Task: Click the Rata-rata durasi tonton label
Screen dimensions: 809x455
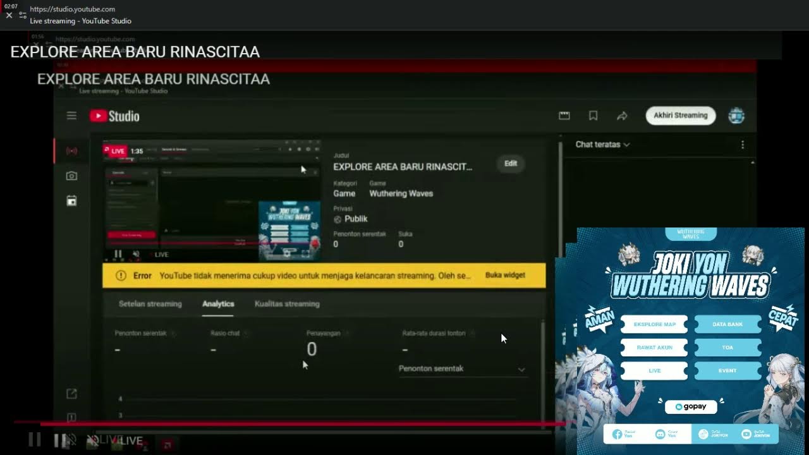Action: click(x=434, y=333)
